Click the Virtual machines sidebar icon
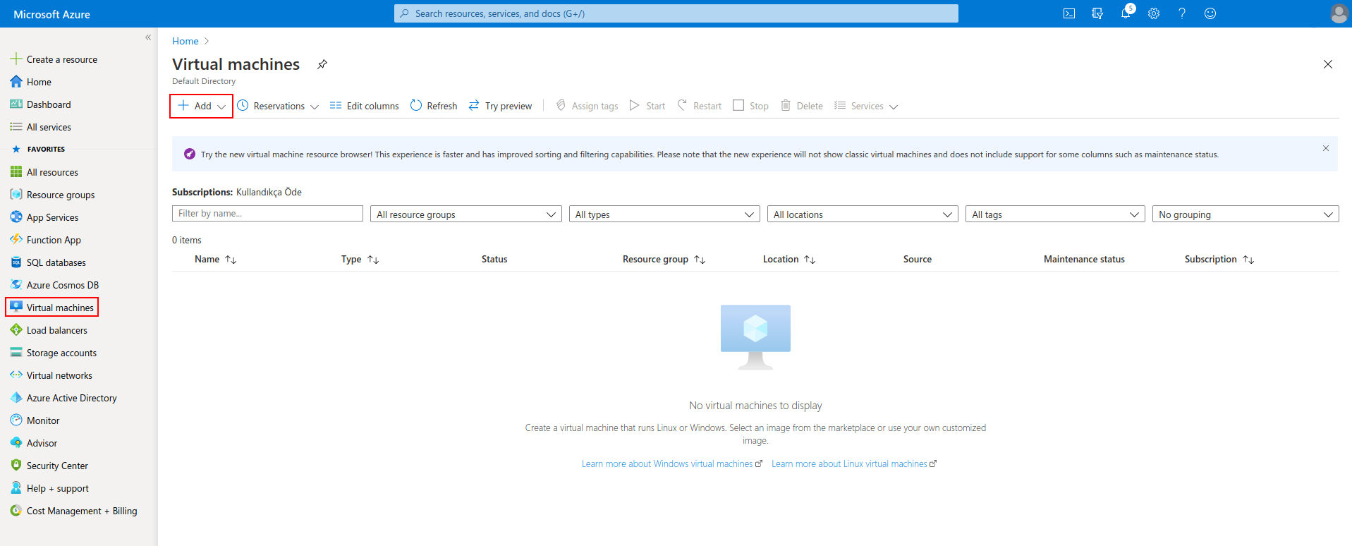1352x546 pixels. (x=16, y=308)
